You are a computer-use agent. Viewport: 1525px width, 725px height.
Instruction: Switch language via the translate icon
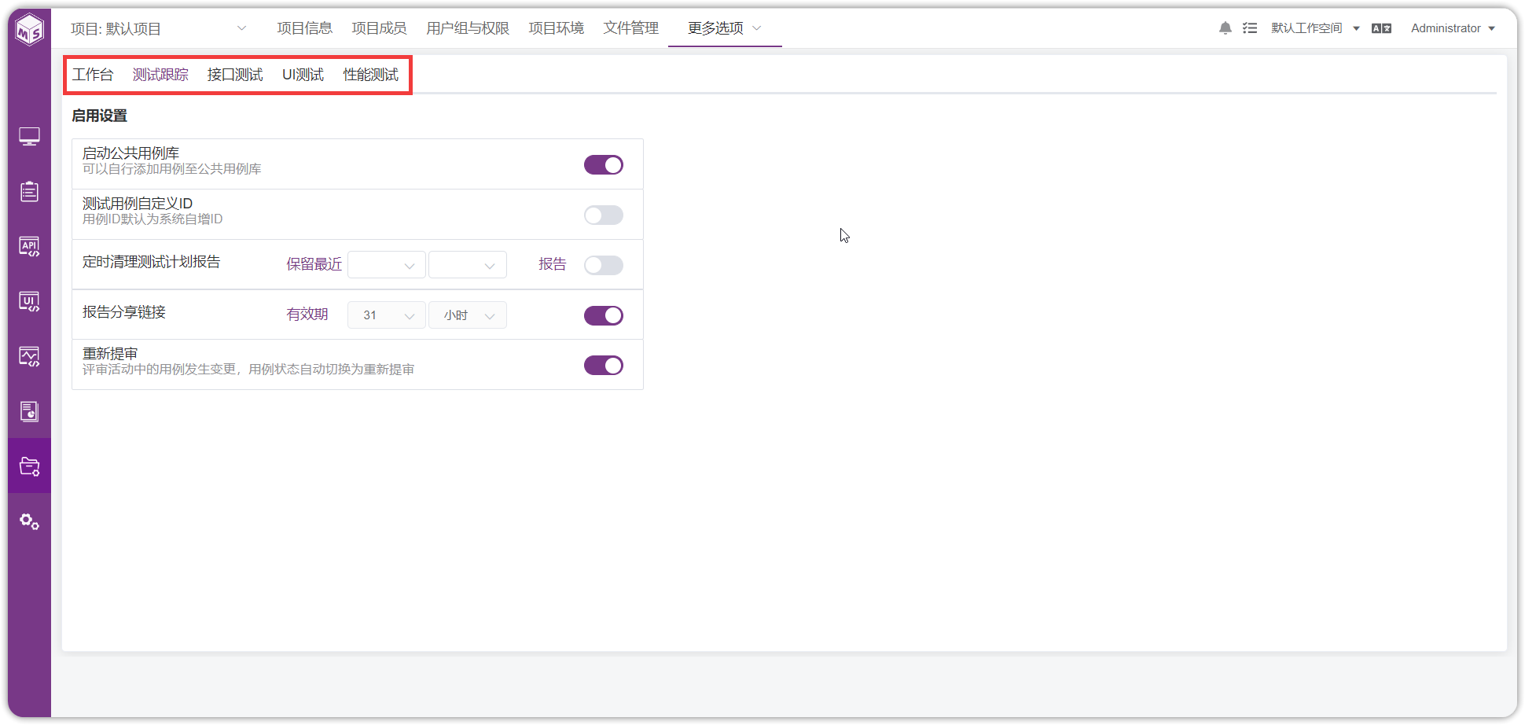[1381, 28]
